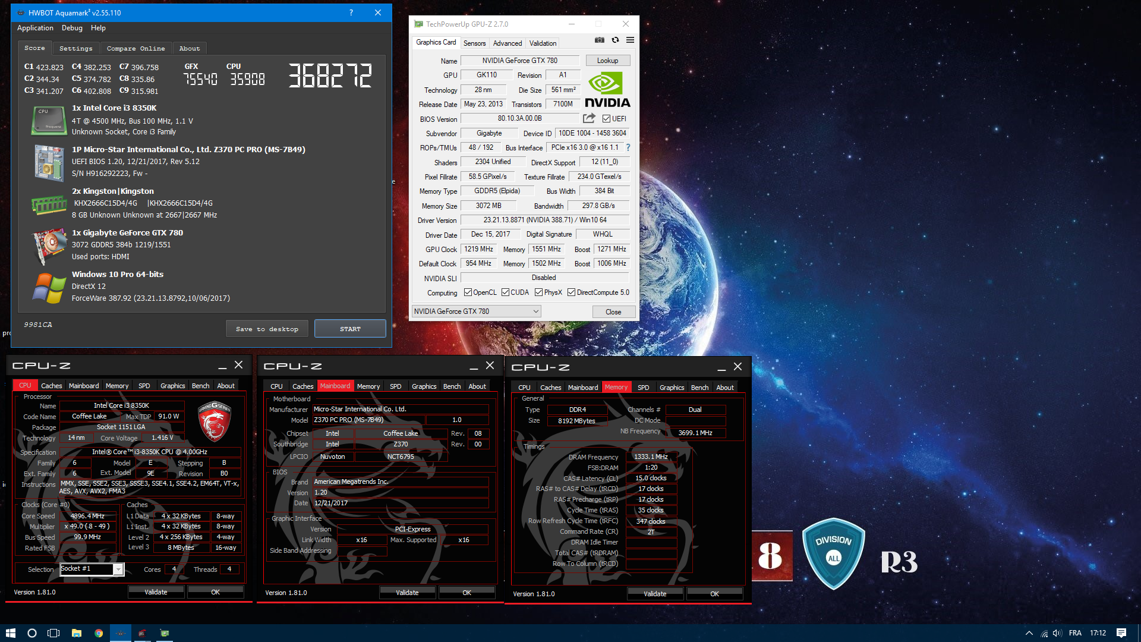Switch to the Settings tab in Aquamark
This screenshot has height=642, width=1141.
76,49
